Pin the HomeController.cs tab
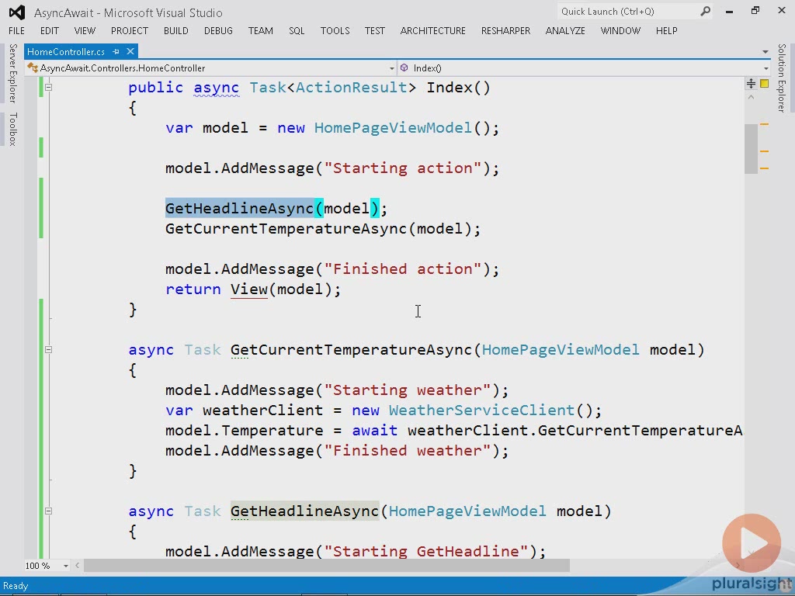This screenshot has height=596, width=795. [116, 52]
